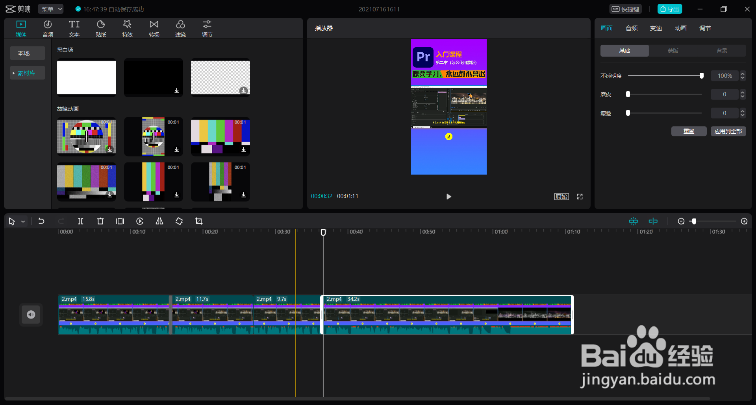Enter fullscreen preview in player
756x405 pixels.
pyautogui.click(x=580, y=197)
